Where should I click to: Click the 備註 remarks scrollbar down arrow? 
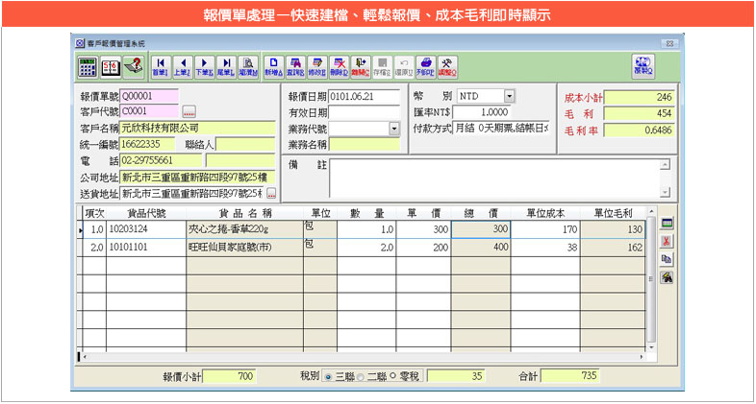(x=665, y=192)
